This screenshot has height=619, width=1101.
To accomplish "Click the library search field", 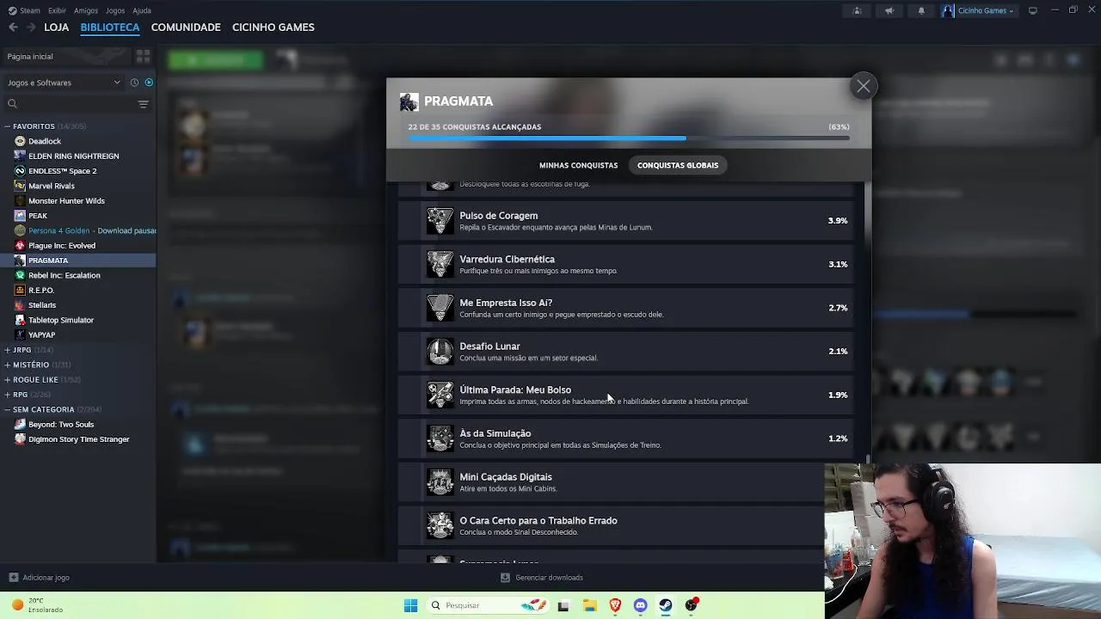I will point(69,104).
